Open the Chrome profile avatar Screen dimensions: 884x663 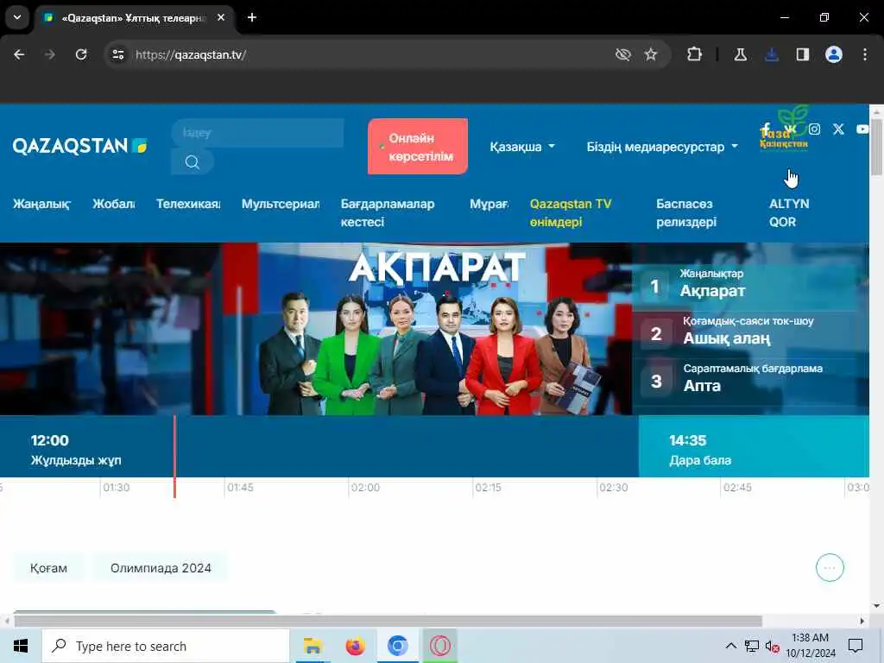coord(833,54)
